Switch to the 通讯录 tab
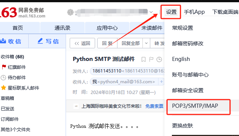Screen dimensions: 239x136 click(x=62, y=28)
